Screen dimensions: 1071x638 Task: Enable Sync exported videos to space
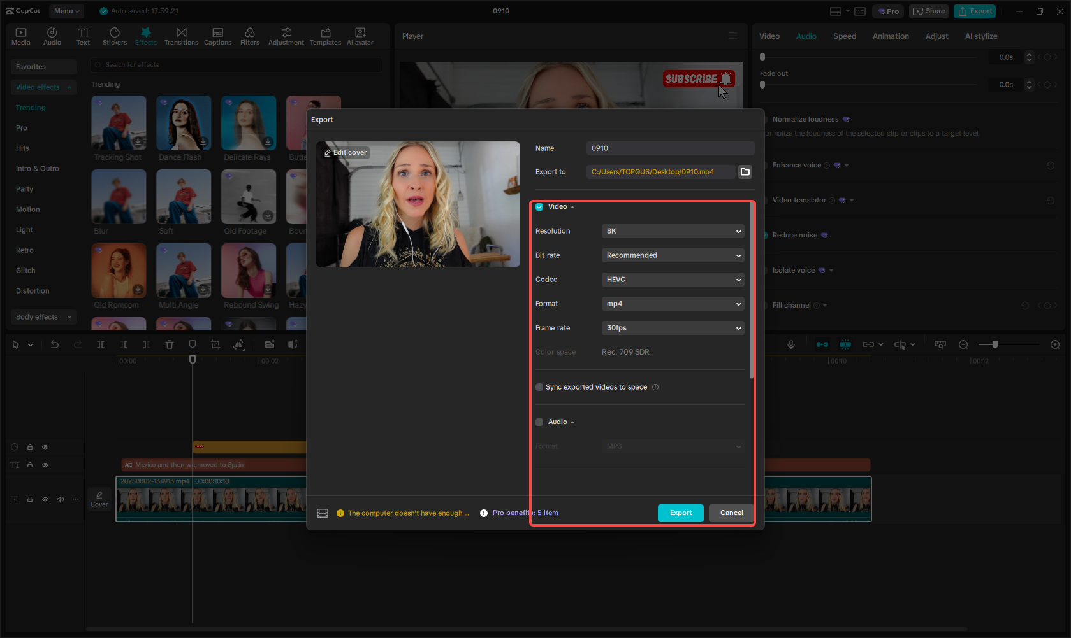pos(539,387)
